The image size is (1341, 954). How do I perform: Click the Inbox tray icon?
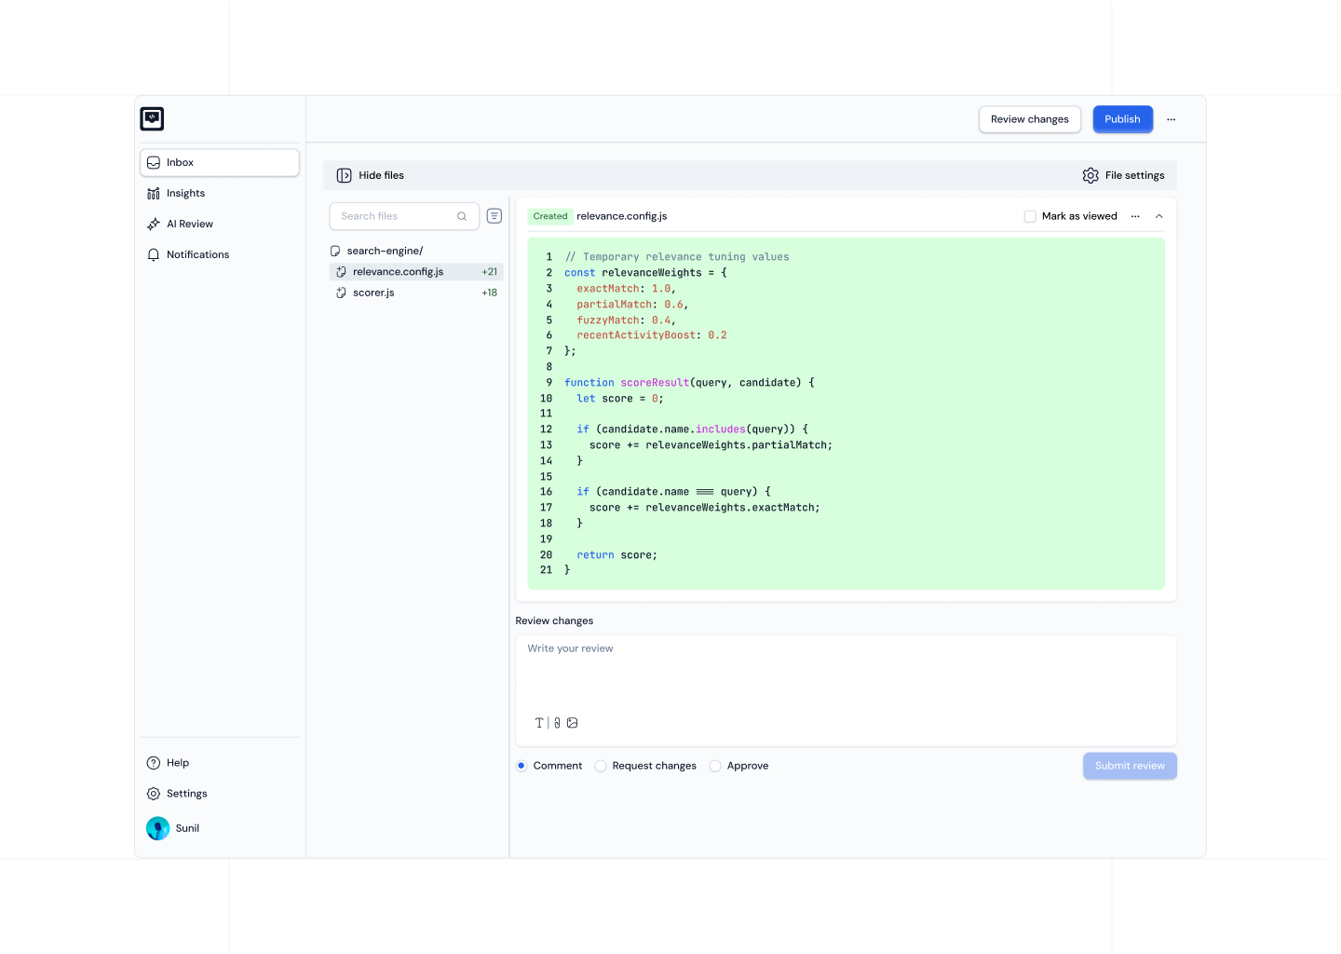click(154, 162)
